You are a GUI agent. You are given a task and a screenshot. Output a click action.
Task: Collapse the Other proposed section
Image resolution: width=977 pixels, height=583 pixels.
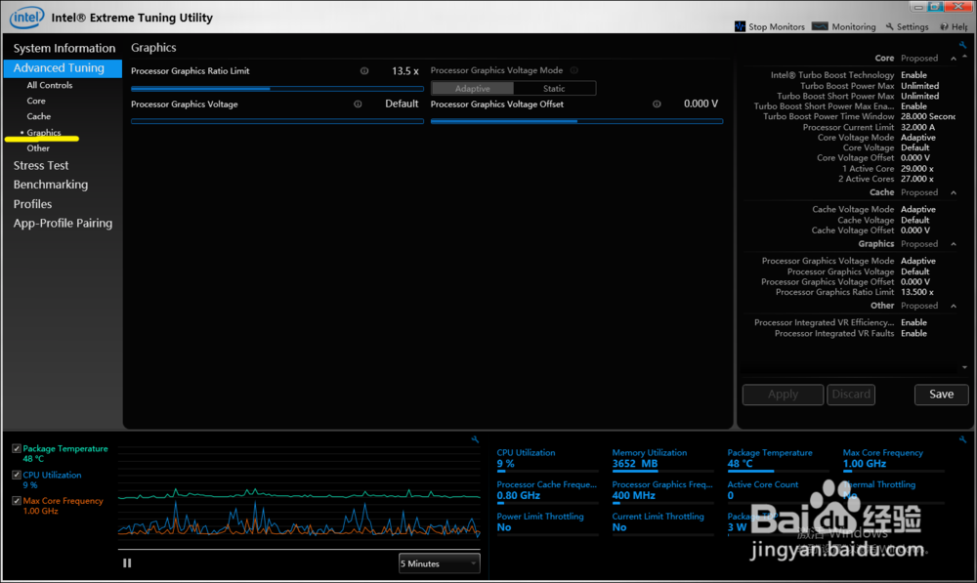point(954,306)
